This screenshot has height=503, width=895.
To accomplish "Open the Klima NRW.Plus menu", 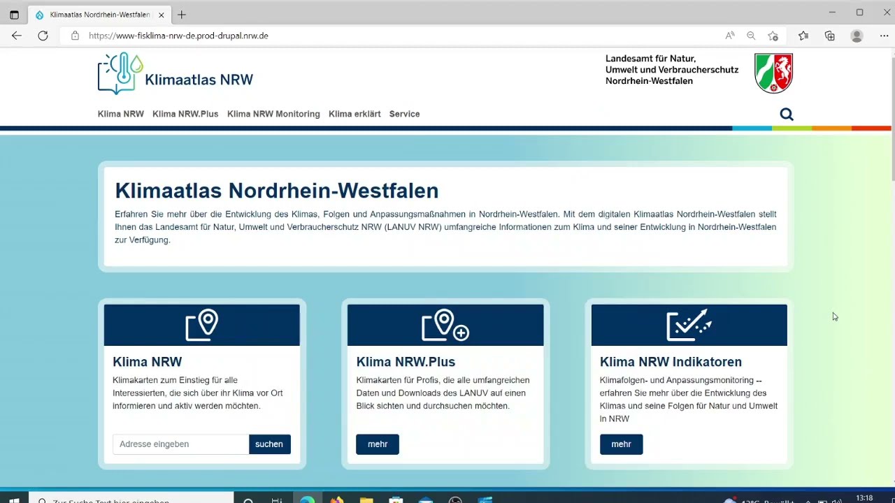I will point(185,114).
